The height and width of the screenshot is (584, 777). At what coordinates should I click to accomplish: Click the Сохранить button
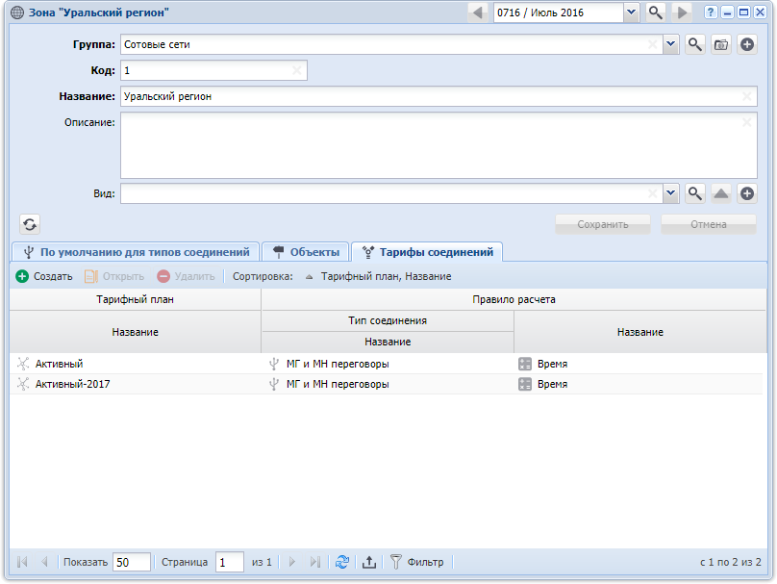[603, 224]
